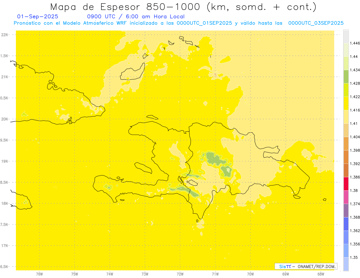Click the colorbar value '1.356'

tap(355, 244)
